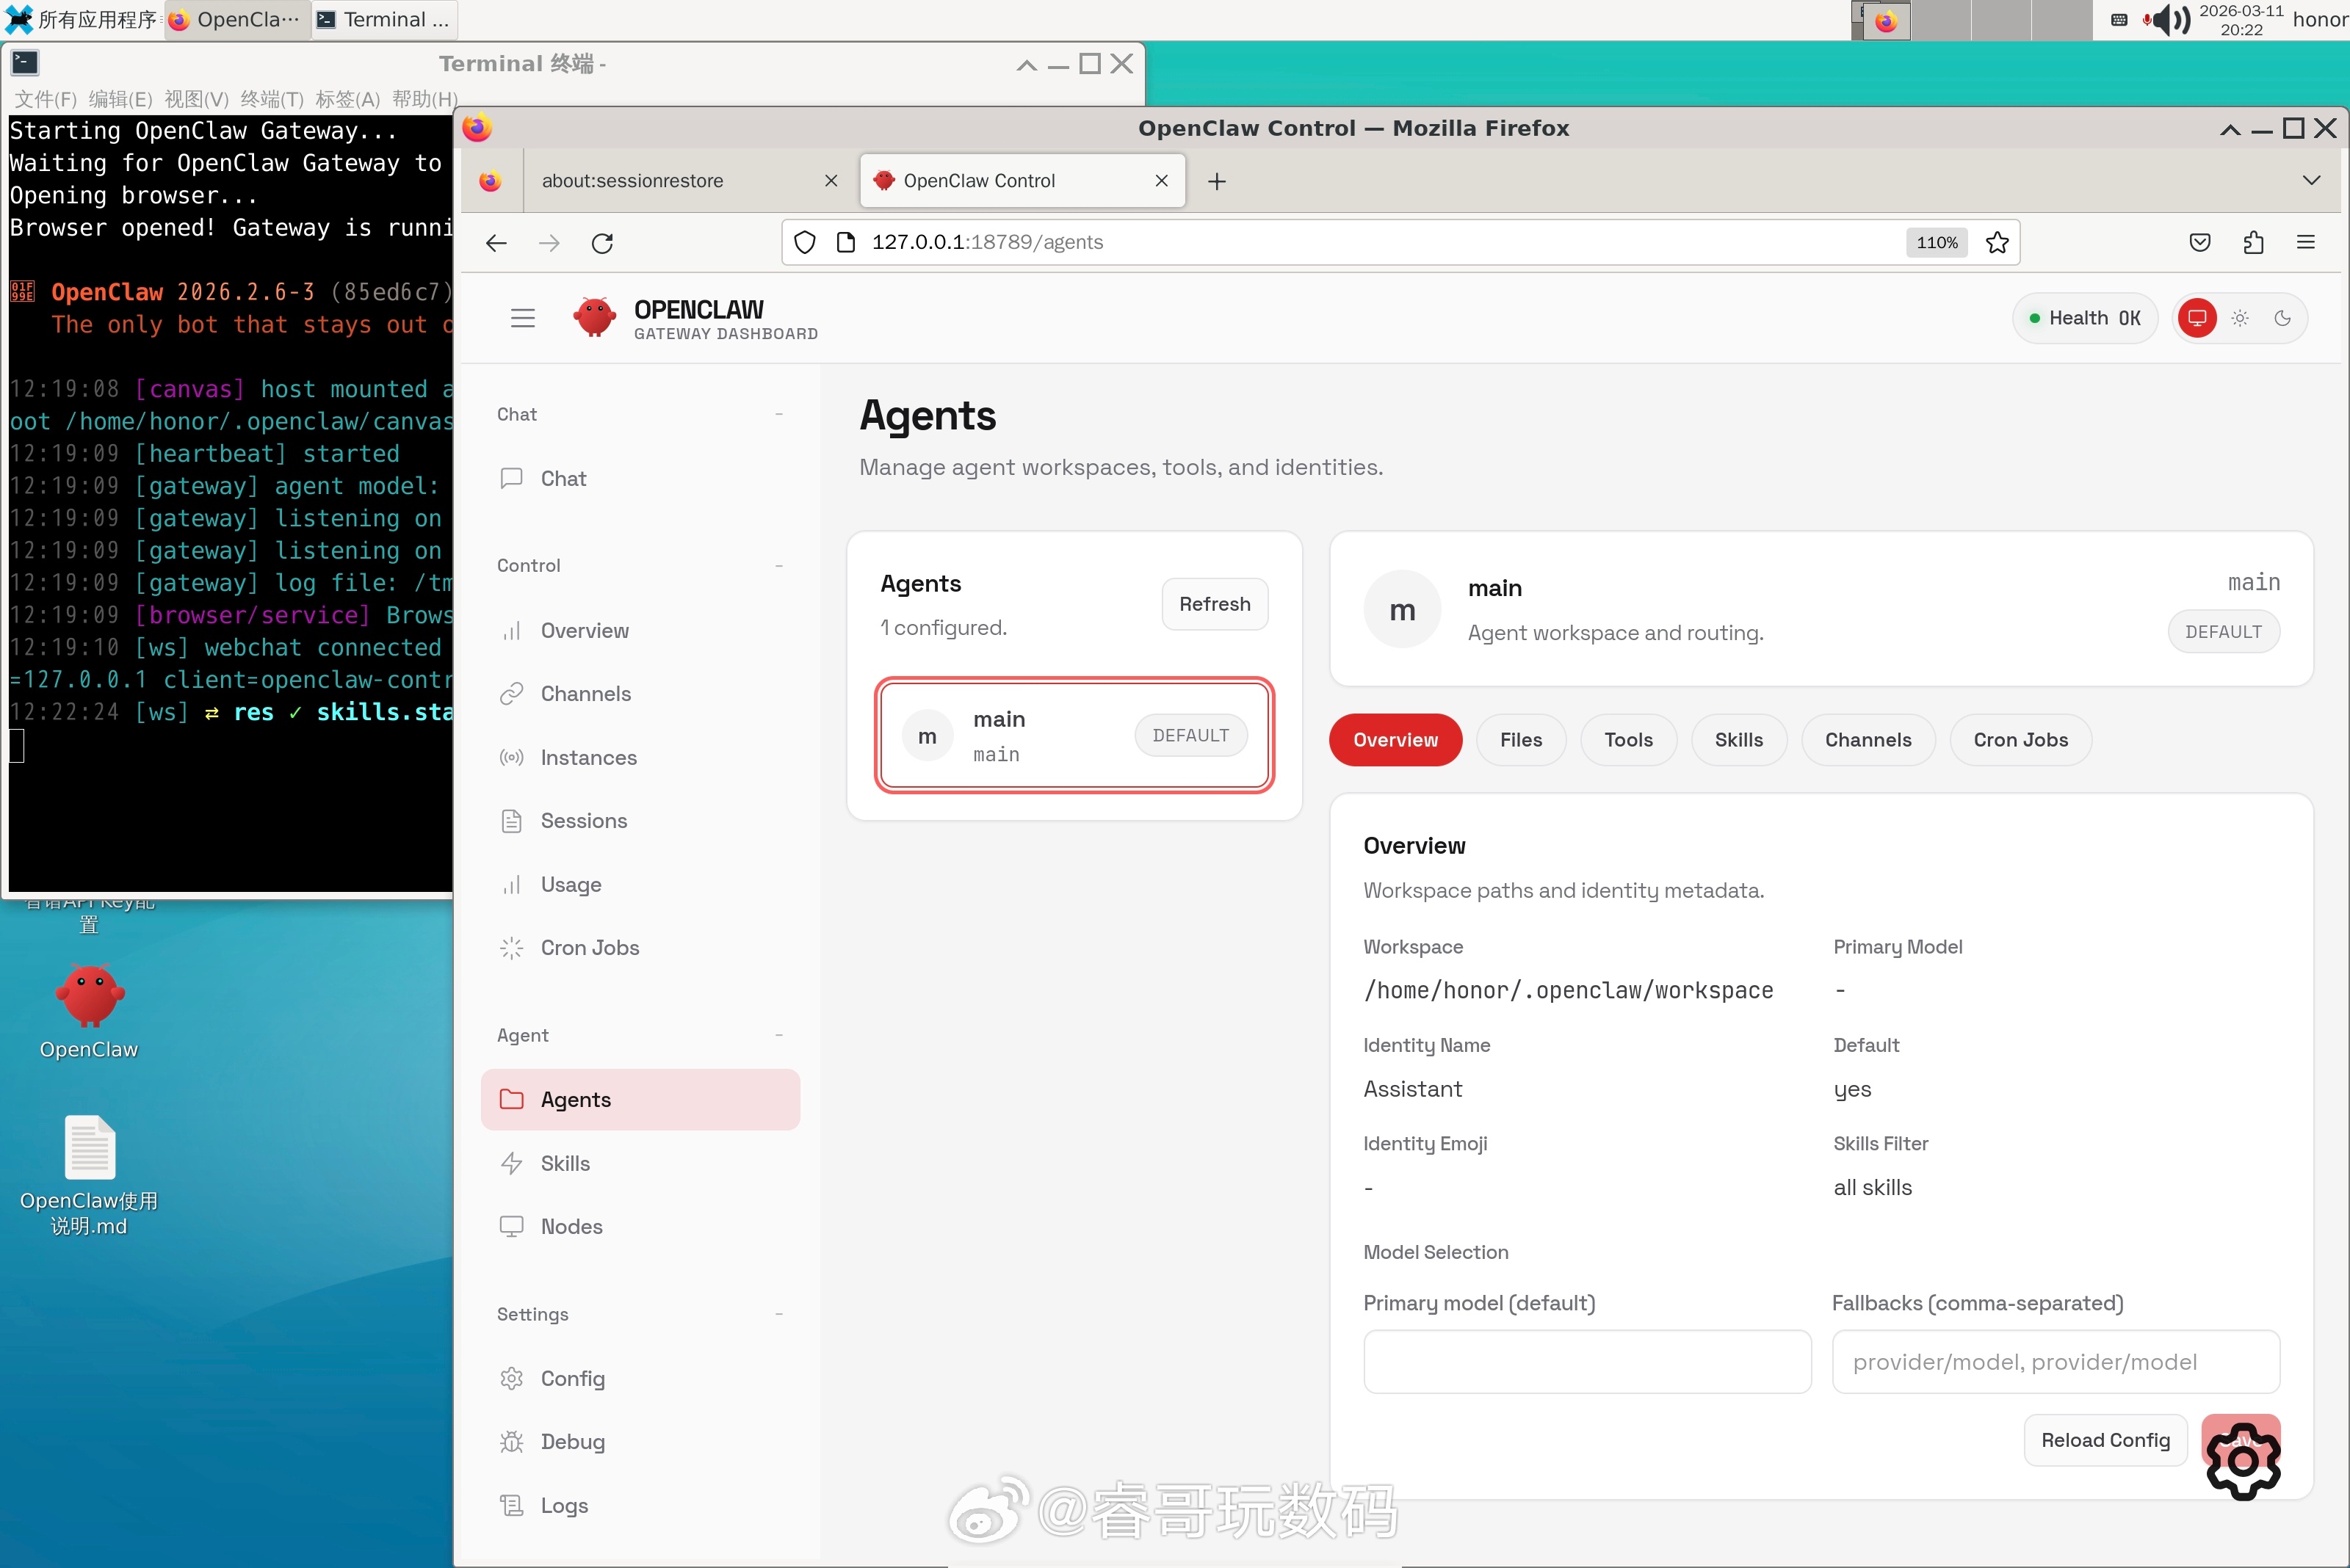Open the Debug bug icon item

click(571, 1441)
